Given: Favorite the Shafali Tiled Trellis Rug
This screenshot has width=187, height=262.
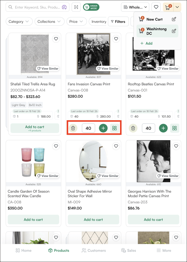Looking at the screenshot, I should click(x=56, y=39).
